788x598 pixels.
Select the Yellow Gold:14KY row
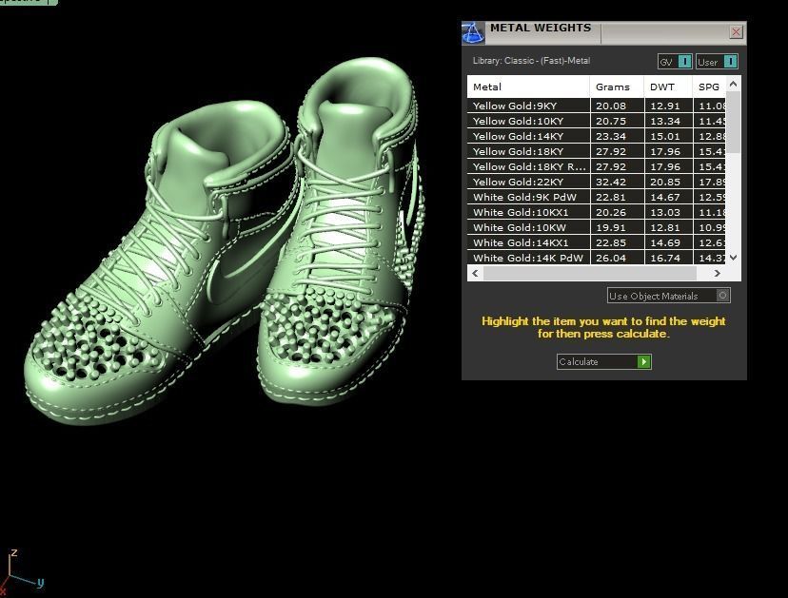[x=597, y=136]
